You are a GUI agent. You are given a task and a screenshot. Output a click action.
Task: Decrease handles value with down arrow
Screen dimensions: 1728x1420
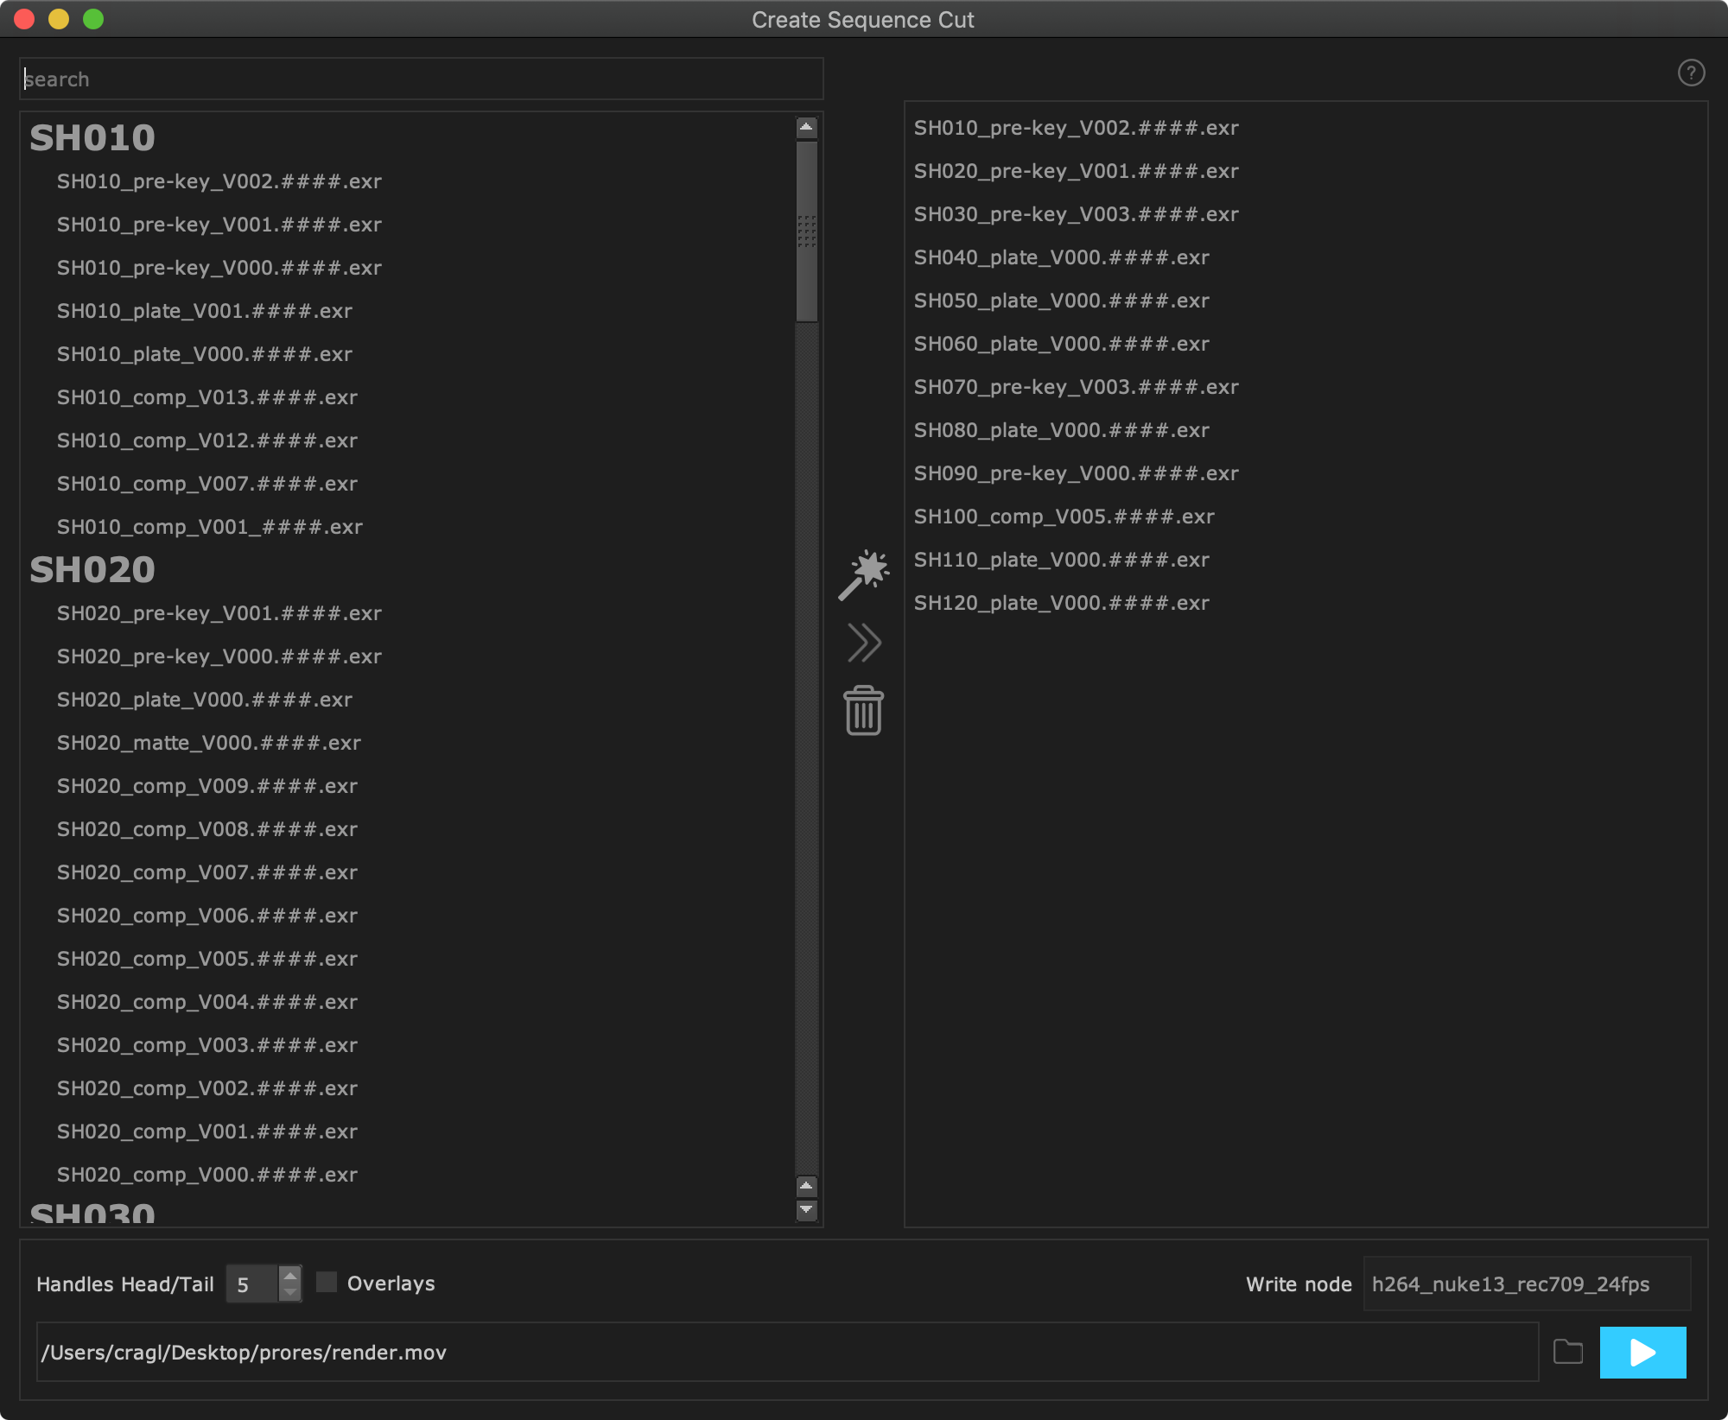[290, 1293]
